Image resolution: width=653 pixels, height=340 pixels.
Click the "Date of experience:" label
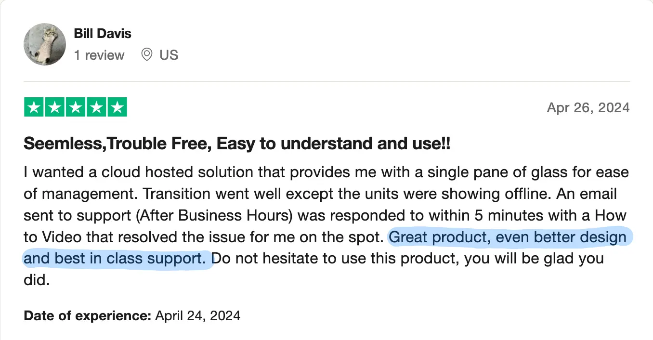coord(88,316)
